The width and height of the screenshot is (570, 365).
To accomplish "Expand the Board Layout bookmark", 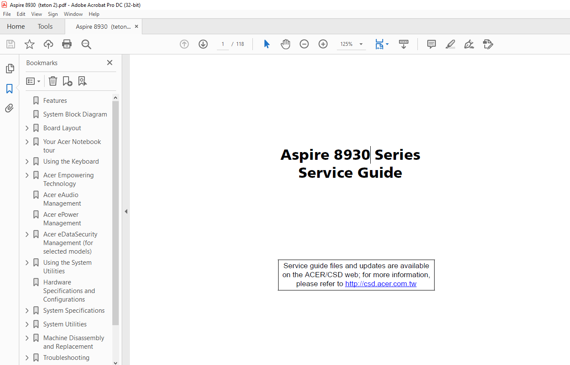I will point(27,128).
